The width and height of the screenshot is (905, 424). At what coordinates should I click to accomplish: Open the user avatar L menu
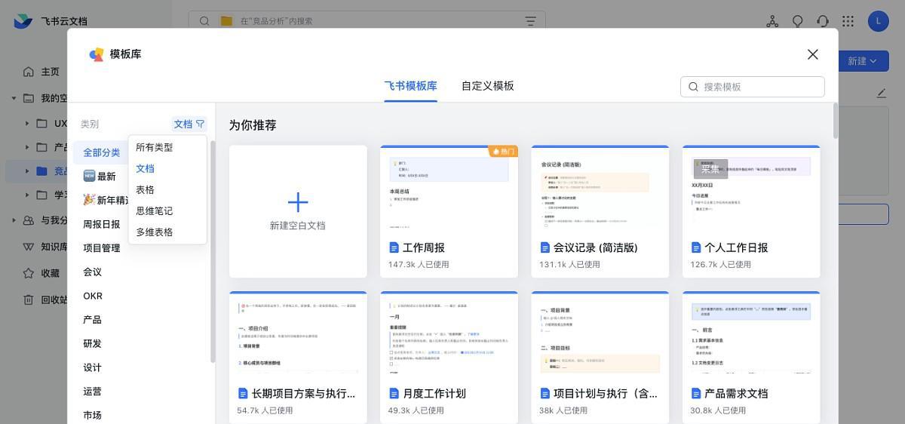pos(878,21)
